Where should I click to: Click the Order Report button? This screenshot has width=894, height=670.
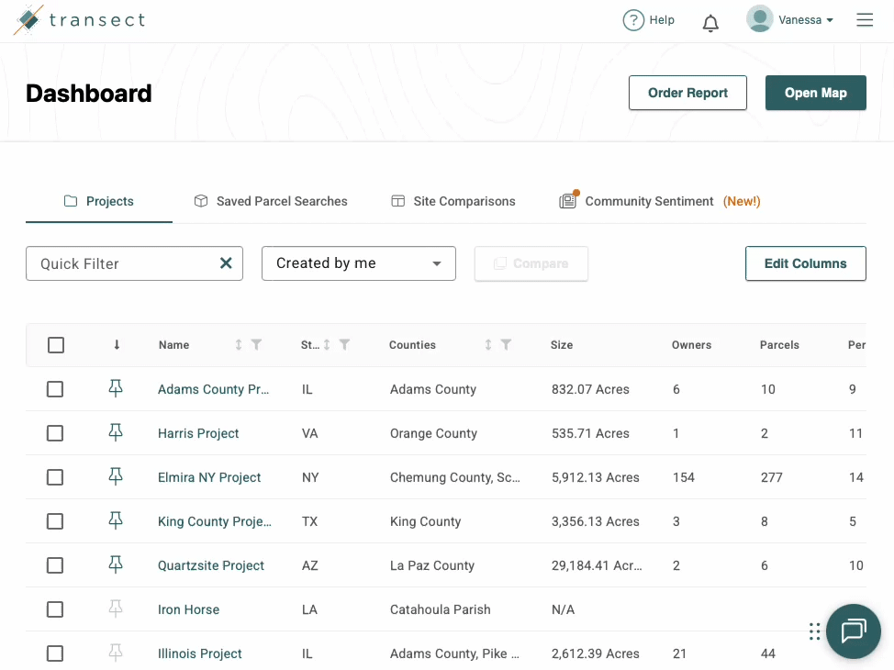(x=687, y=93)
